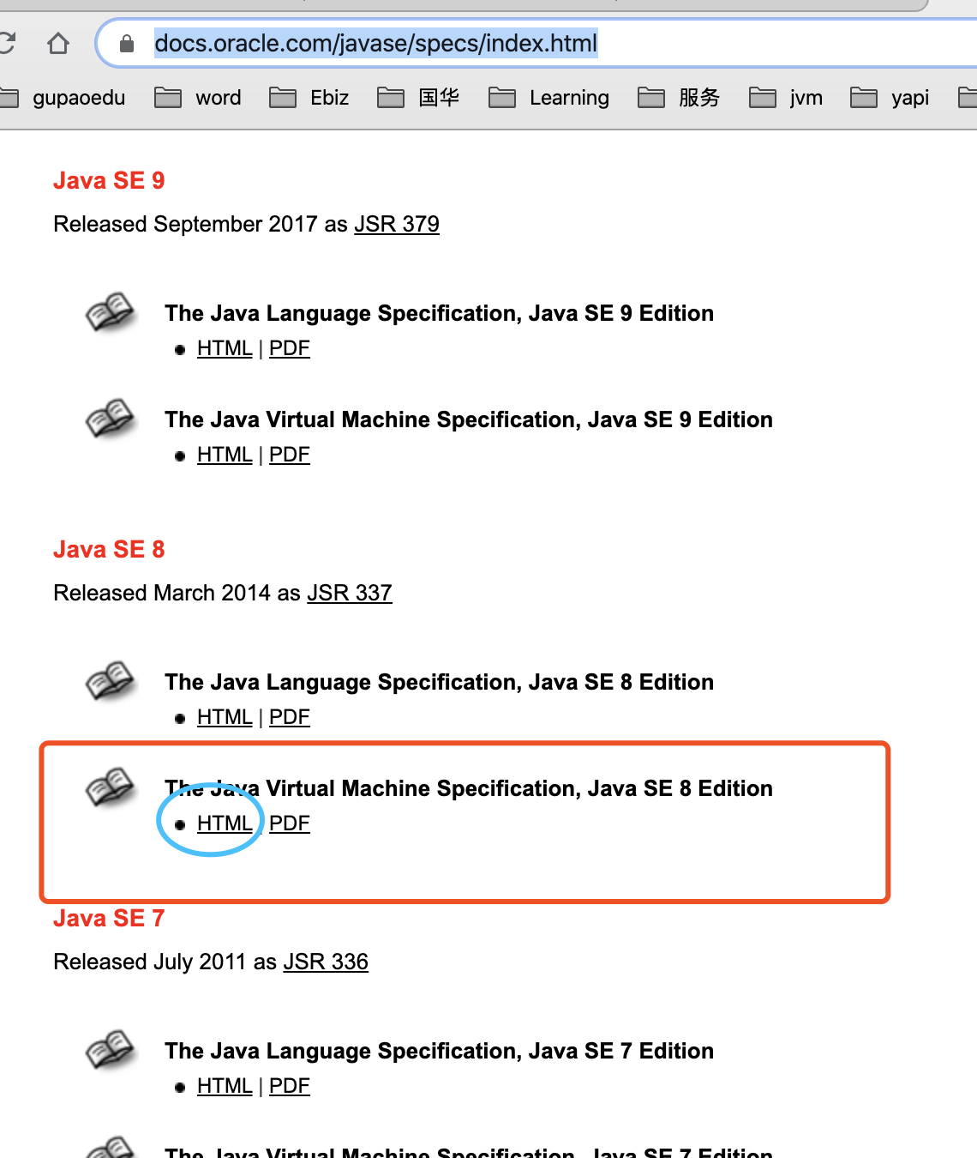
Task: Click the text 'Released September 2017 as'
Action: [201, 224]
